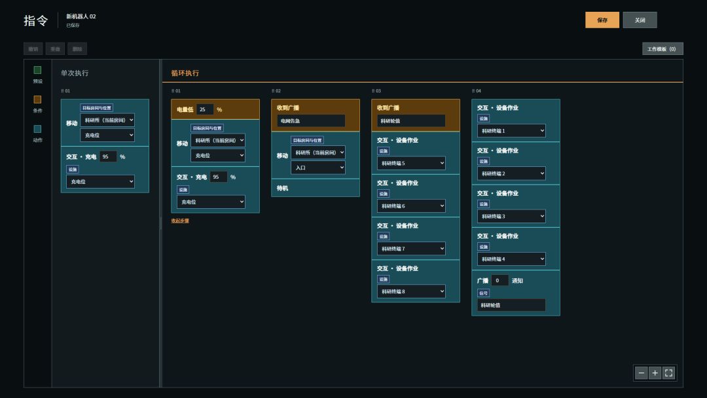The width and height of the screenshot is (707, 398).
Task: Grab the step 04 handle in 循环执行
Action: tap(476, 91)
